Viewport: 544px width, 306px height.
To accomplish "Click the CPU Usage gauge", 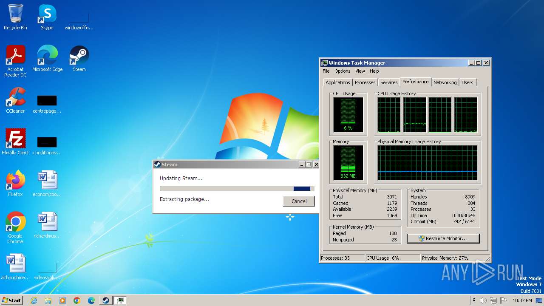I will click(348, 114).
